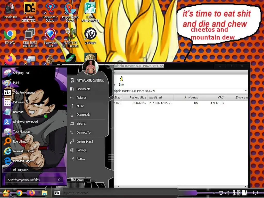Click the user account picture in Start menu

tap(90, 68)
